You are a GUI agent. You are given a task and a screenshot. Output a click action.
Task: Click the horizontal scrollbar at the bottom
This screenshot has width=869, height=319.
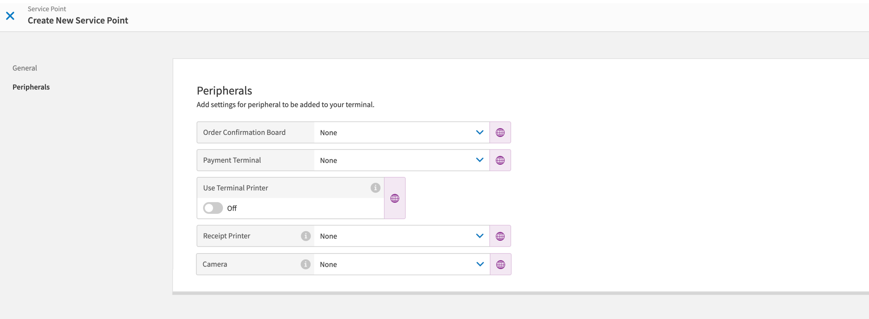click(x=509, y=292)
